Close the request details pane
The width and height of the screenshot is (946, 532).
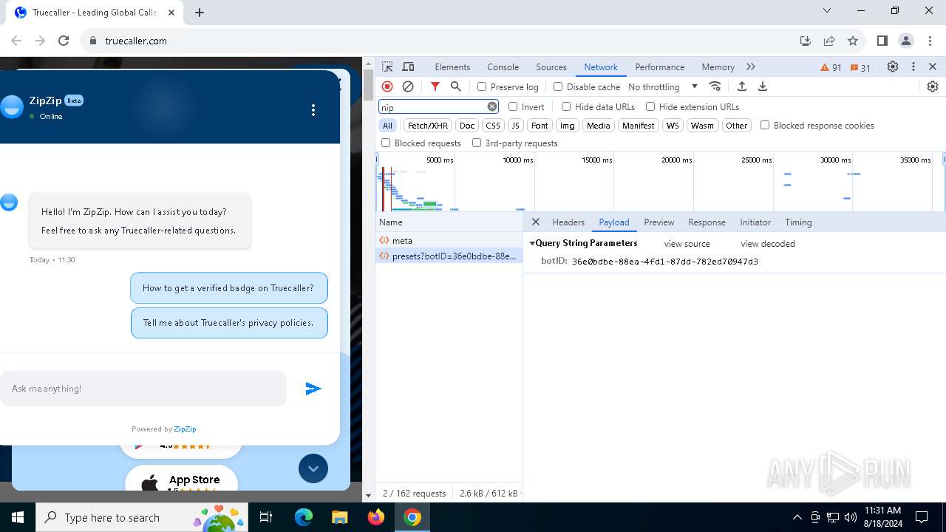(536, 222)
